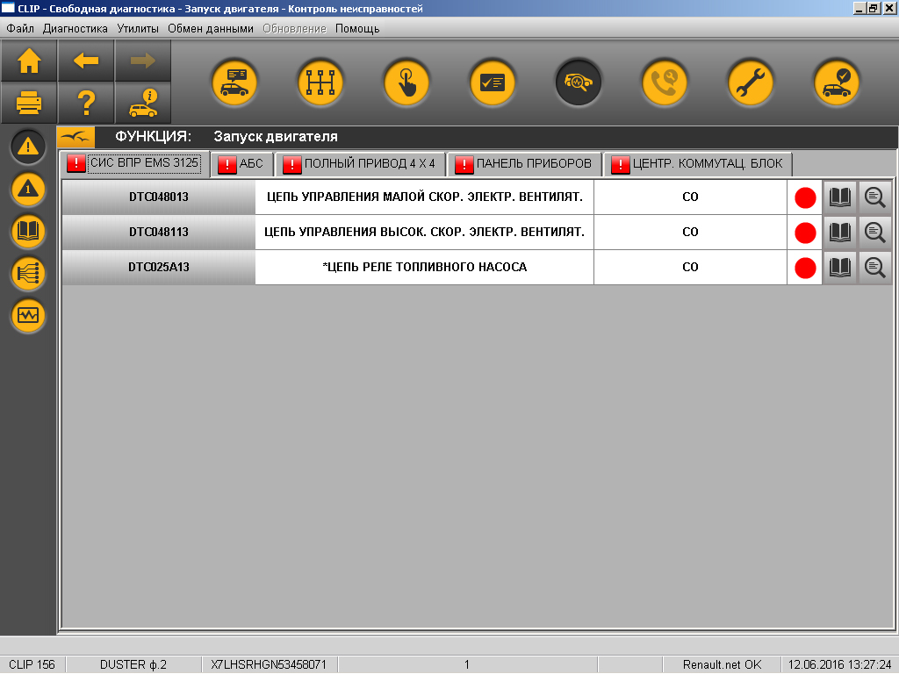Open book help for DTC048113

[840, 232]
